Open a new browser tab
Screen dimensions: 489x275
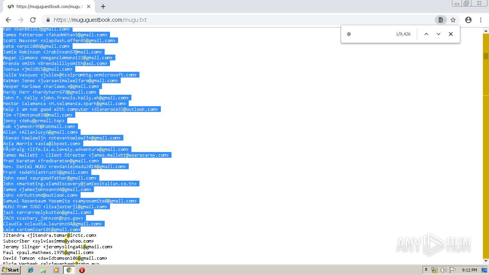[103, 6]
